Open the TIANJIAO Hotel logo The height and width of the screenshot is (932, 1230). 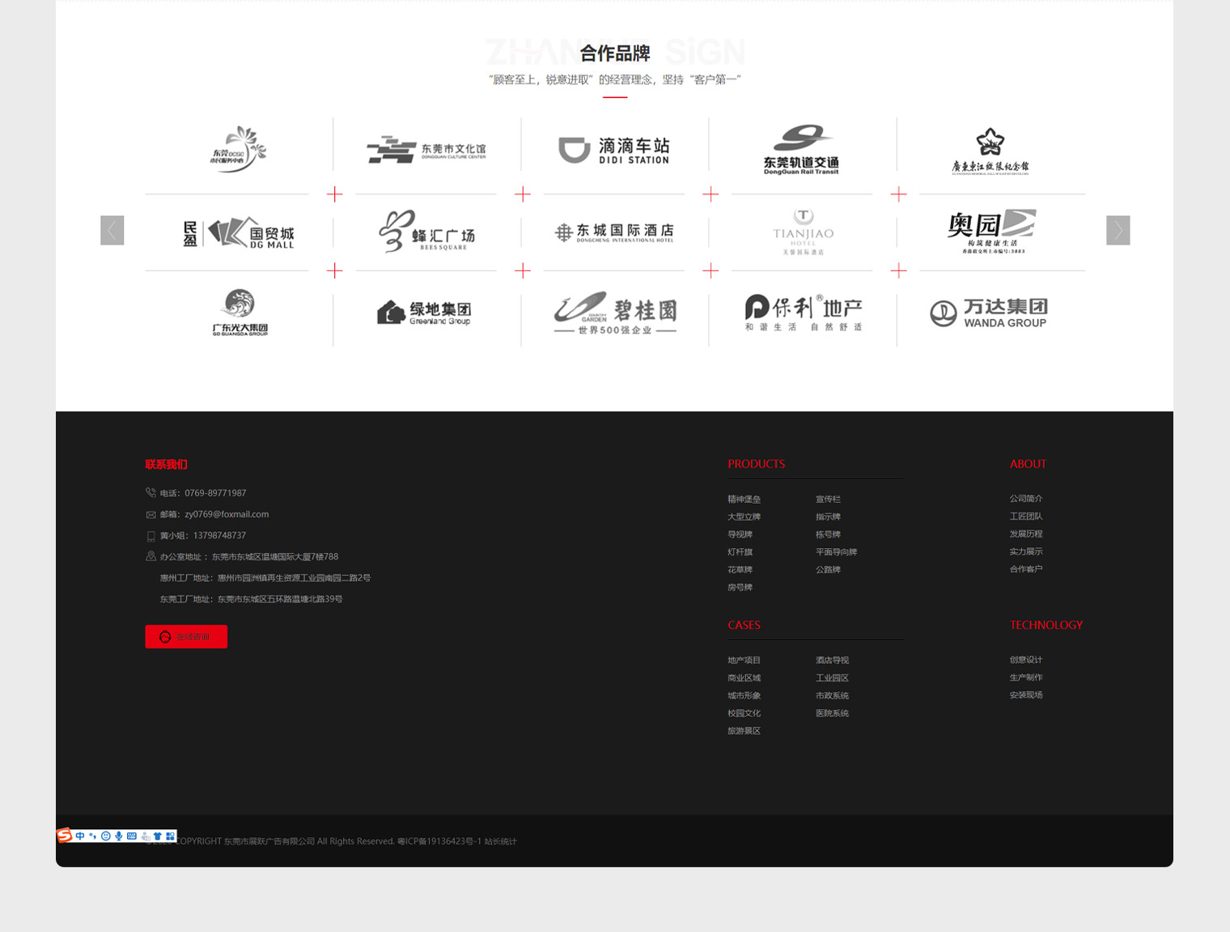[x=803, y=232]
